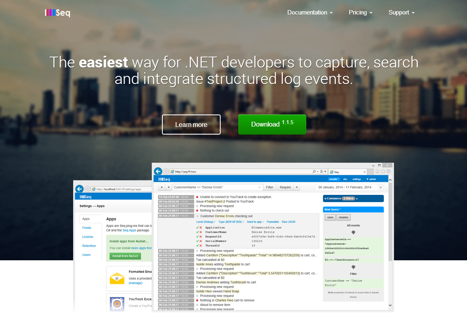467x333 pixels.
Task: Expand the Level (Debug) dropdown
Action: click(x=206, y=222)
